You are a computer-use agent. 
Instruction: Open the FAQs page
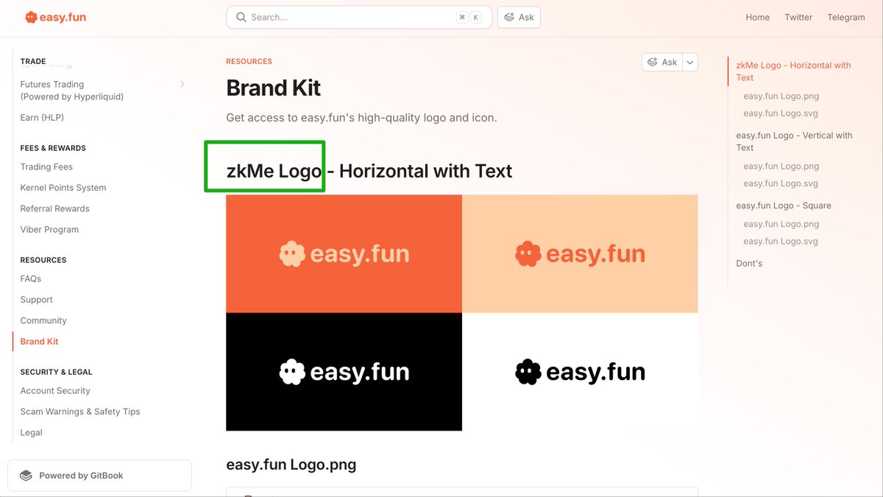tap(31, 279)
